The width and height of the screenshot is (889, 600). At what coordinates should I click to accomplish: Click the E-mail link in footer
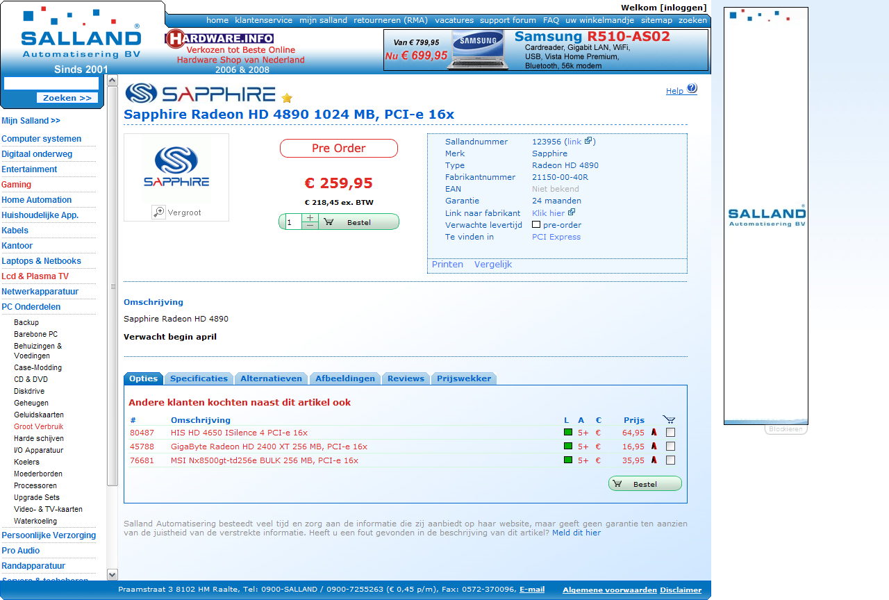coord(532,590)
